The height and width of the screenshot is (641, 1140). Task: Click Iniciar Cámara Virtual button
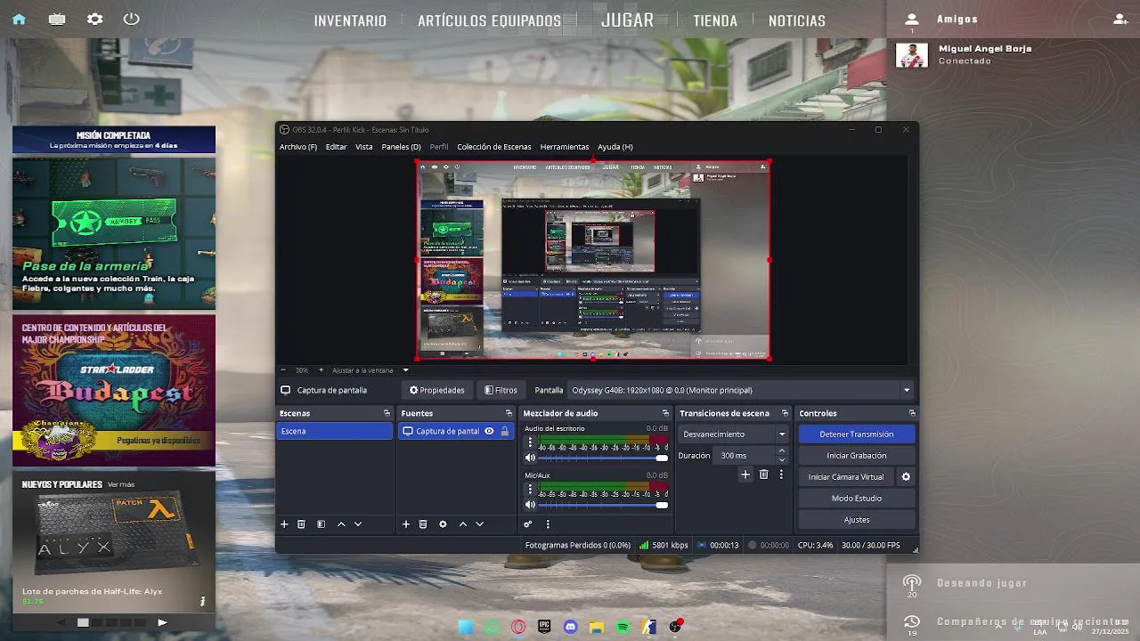(846, 477)
